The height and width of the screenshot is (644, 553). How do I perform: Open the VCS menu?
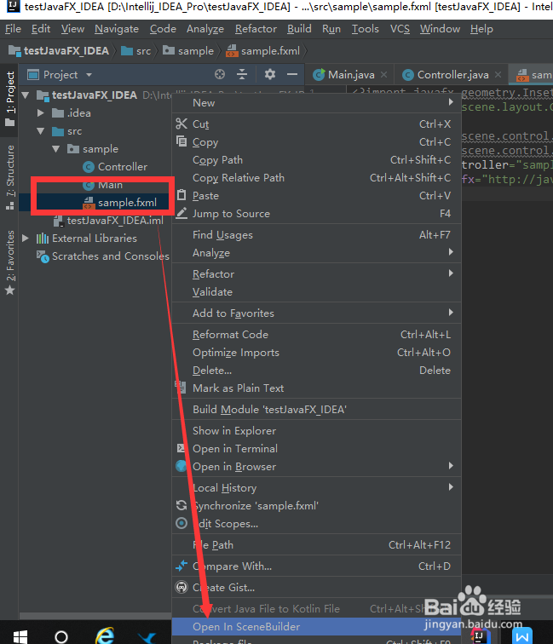pyautogui.click(x=400, y=29)
